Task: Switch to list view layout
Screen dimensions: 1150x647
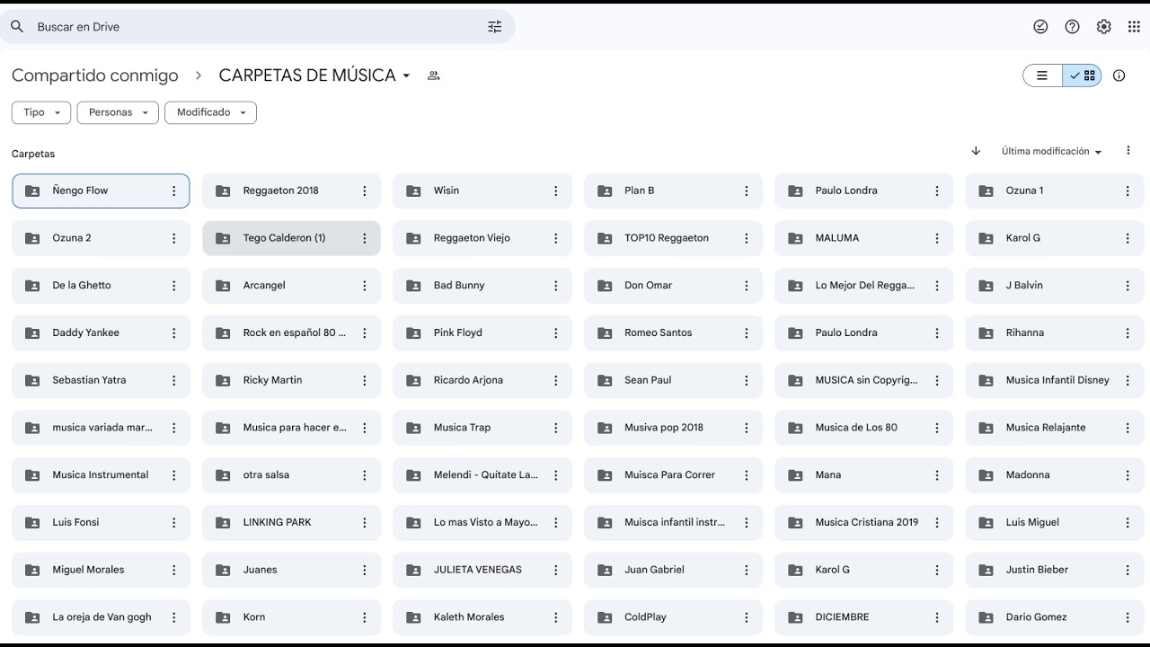Action: (1042, 75)
